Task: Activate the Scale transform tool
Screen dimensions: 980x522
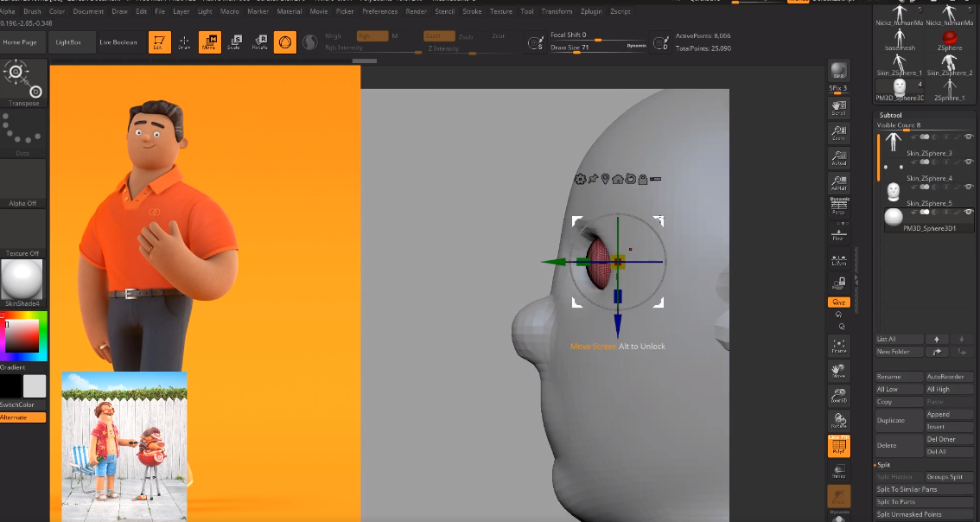Action: [x=234, y=42]
